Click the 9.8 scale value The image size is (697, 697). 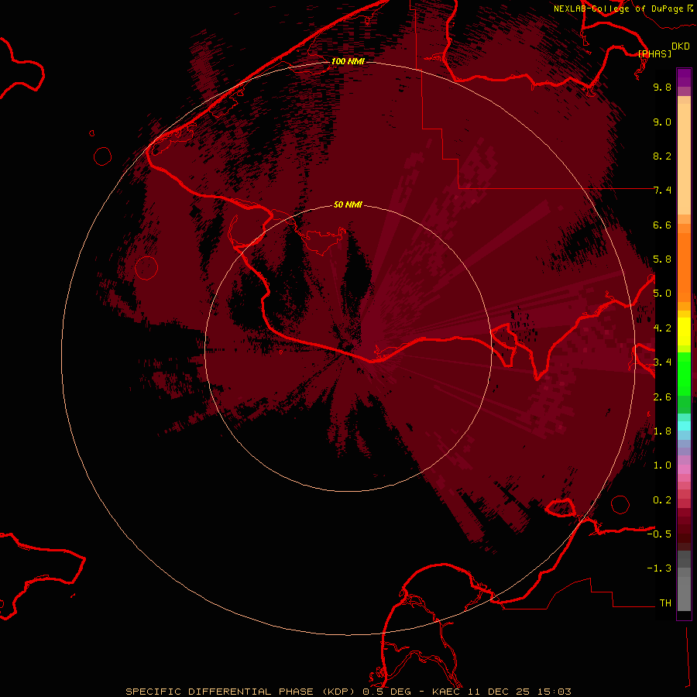tap(662, 87)
